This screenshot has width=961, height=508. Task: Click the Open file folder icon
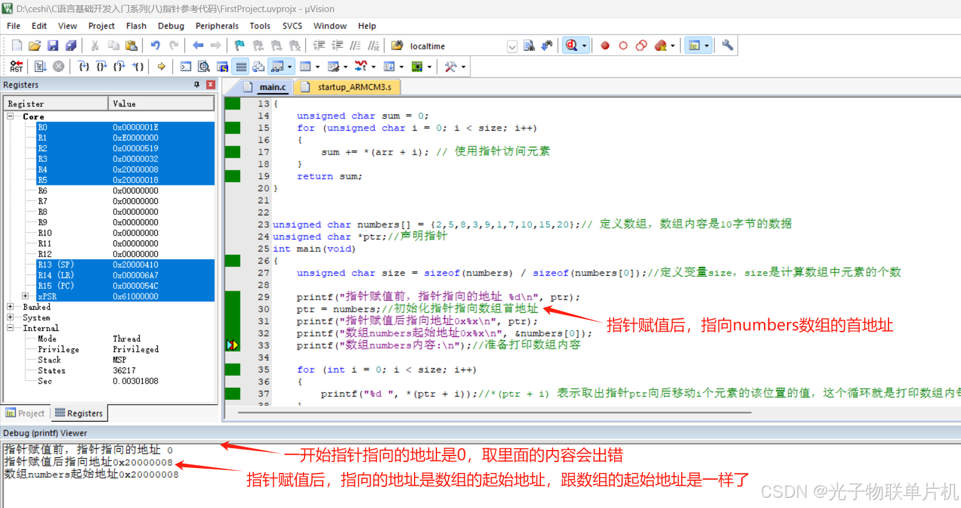coord(35,45)
